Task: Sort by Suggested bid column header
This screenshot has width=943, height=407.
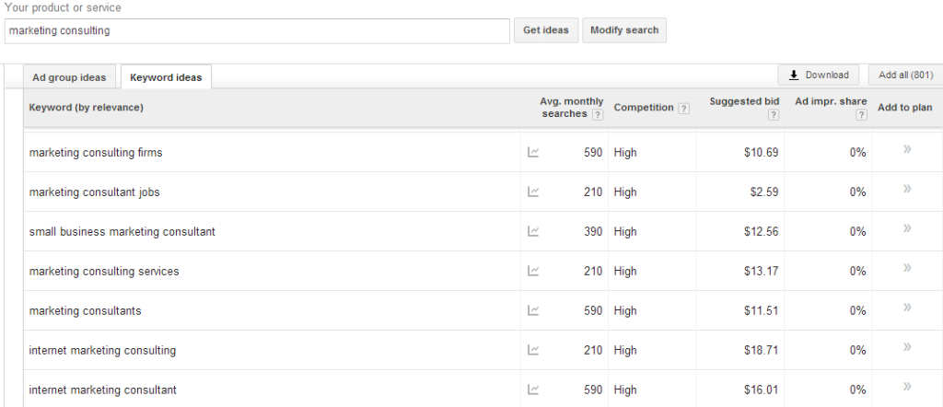Action: click(744, 101)
